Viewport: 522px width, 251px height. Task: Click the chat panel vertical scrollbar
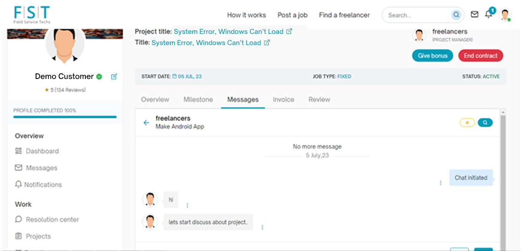[503, 172]
